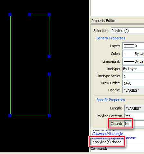144x154 pixels.
Task: Select the bottom-right corner grip
Action: pyautogui.click(x=49, y=116)
